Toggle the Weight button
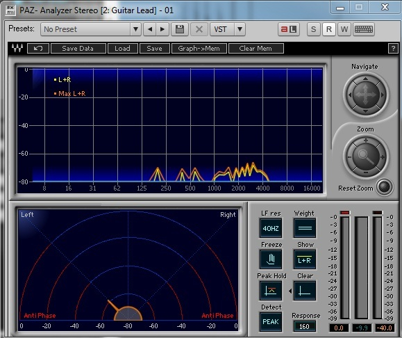 pos(305,228)
